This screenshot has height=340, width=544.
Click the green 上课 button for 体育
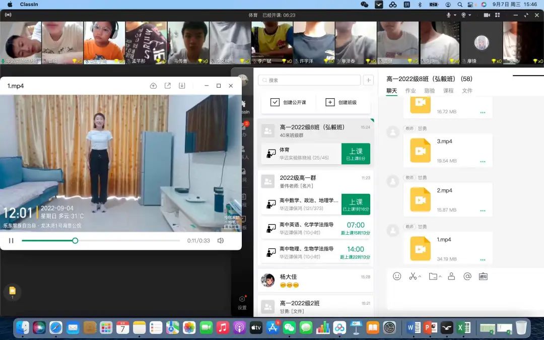coord(356,154)
